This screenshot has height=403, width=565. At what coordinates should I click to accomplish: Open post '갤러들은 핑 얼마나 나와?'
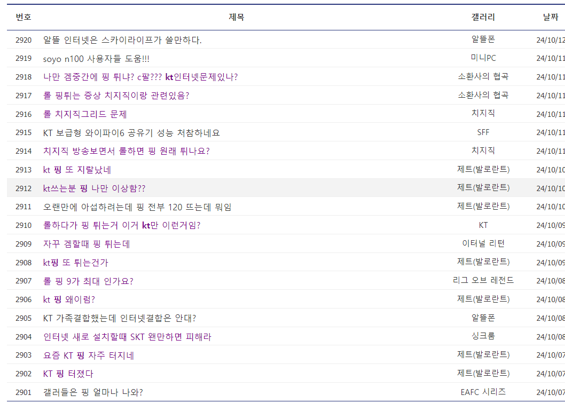(x=93, y=392)
